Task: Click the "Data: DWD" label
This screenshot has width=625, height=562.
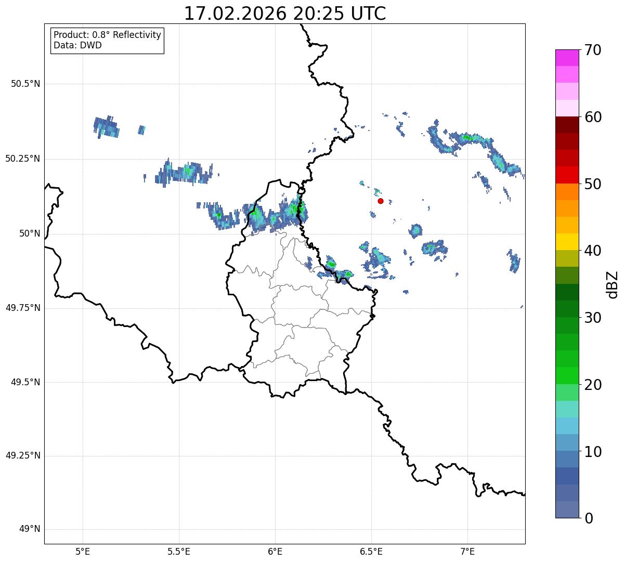Action: click(x=77, y=45)
